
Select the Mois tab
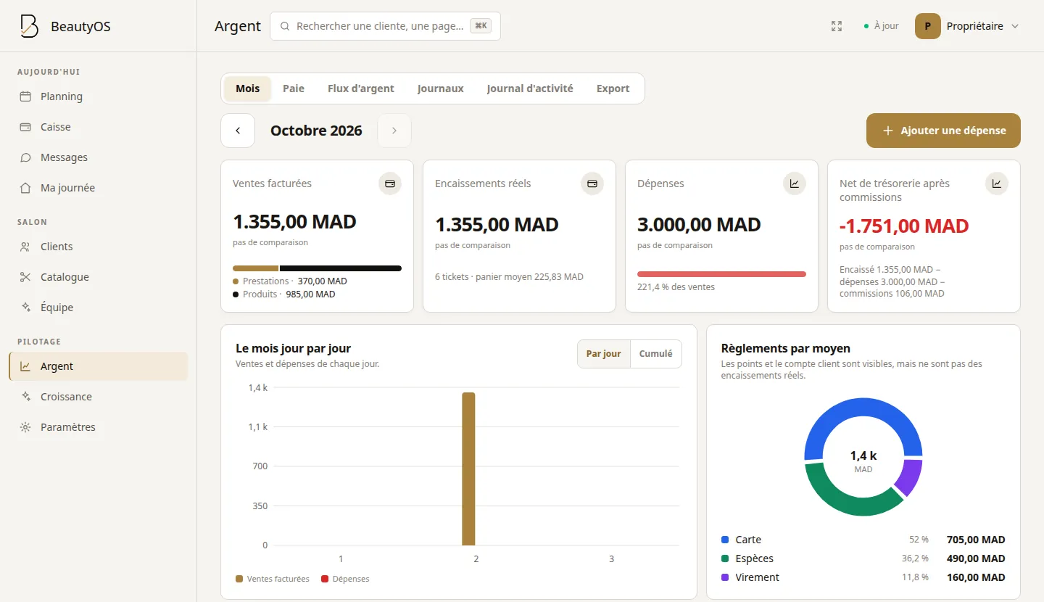(x=247, y=88)
